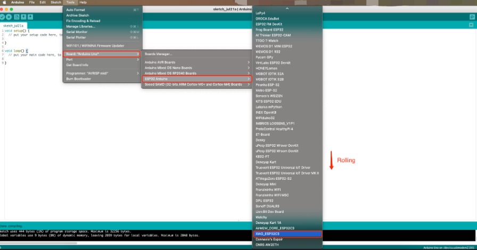This screenshot has width=477, height=250.
Task: Click Get Board Info
Action: click(102, 65)
